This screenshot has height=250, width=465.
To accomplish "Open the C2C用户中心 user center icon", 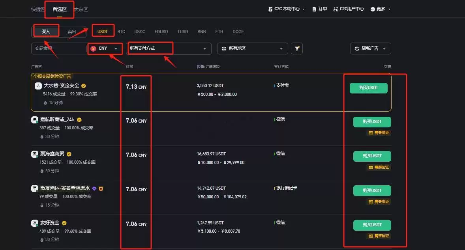I will tap(335, 8).
